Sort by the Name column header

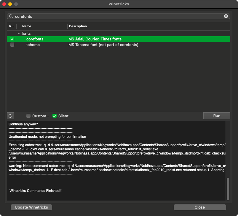coord(27,26)
